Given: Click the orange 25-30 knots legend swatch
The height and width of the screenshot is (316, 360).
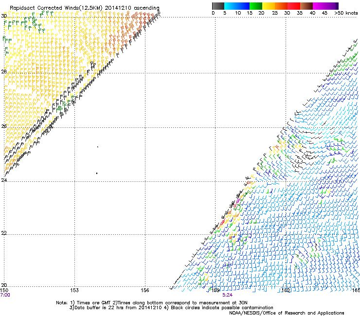Looking at the screenshot, I should point(281,6).
